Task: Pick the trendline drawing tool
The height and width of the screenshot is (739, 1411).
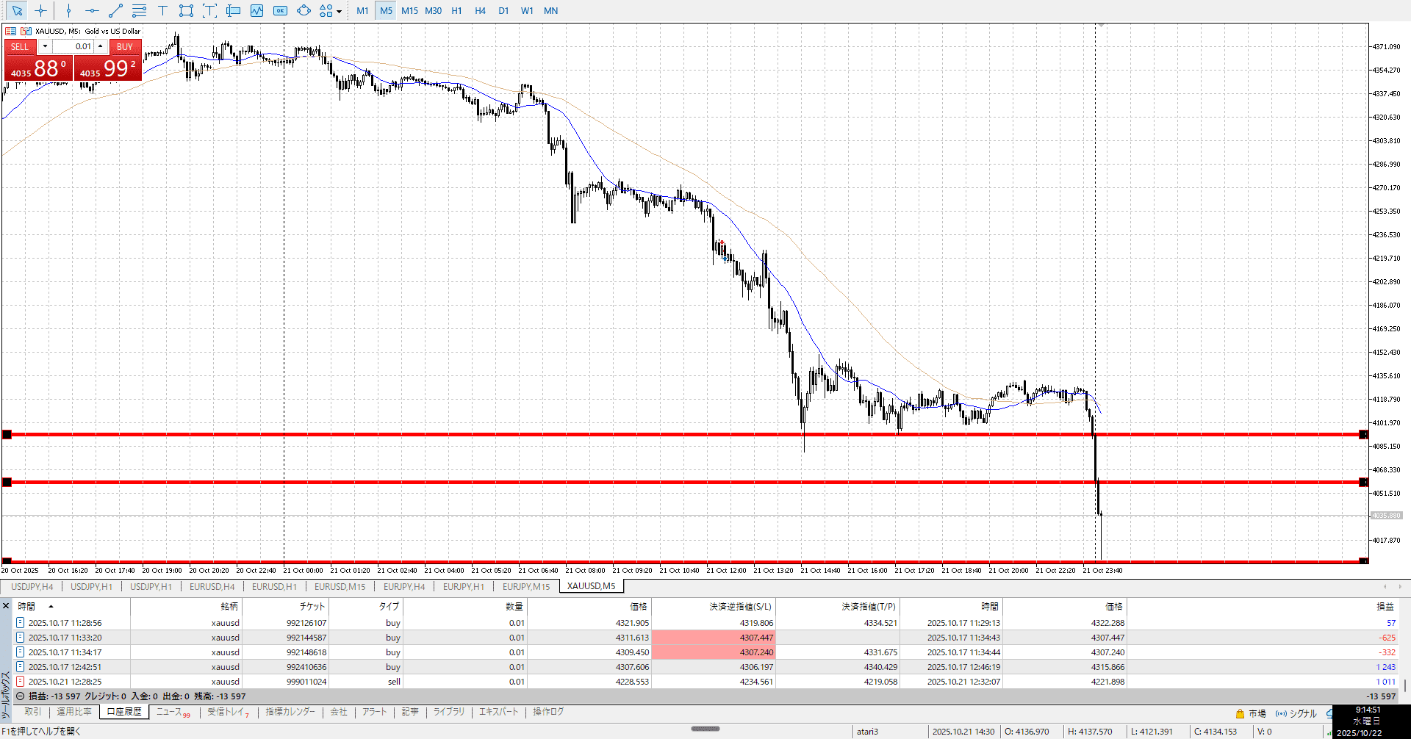Action: click(115, 11)
